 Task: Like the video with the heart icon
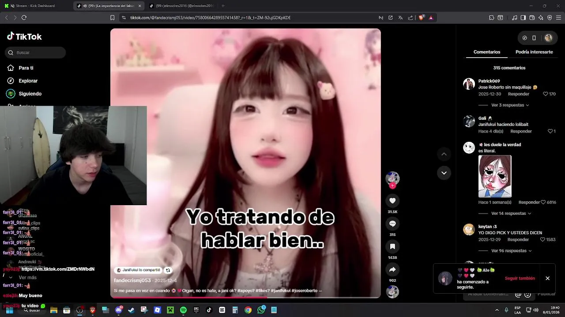pos(392,201)
